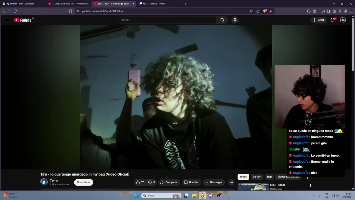Open the browser main menu icon
The image size is (355, 200).
(x=351, y=11)
